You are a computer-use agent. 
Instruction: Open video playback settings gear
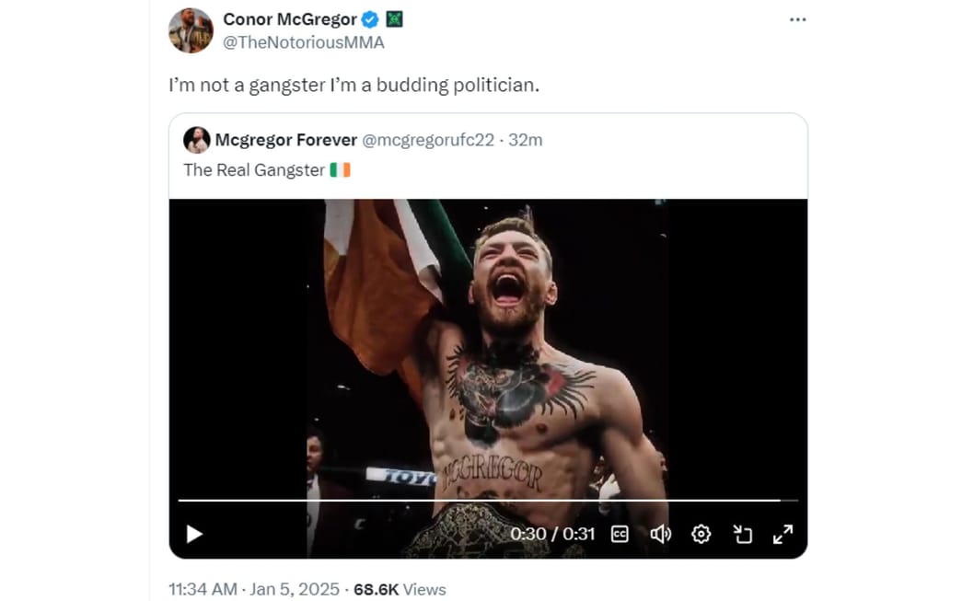(x=701, y=534)
